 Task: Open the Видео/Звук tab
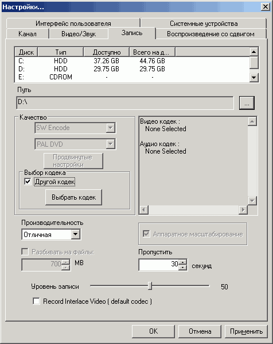[79, 34]
